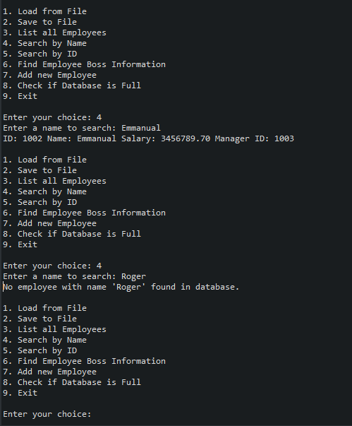This screenshot has height=426, width=352.
Task: Click 'Enter a name to search: Roger' line
Action: (x=74, y=276)
